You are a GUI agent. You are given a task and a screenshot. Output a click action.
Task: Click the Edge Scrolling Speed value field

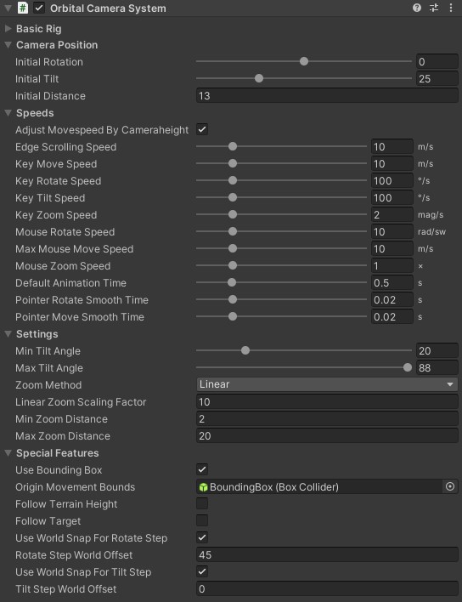[392, 146]
